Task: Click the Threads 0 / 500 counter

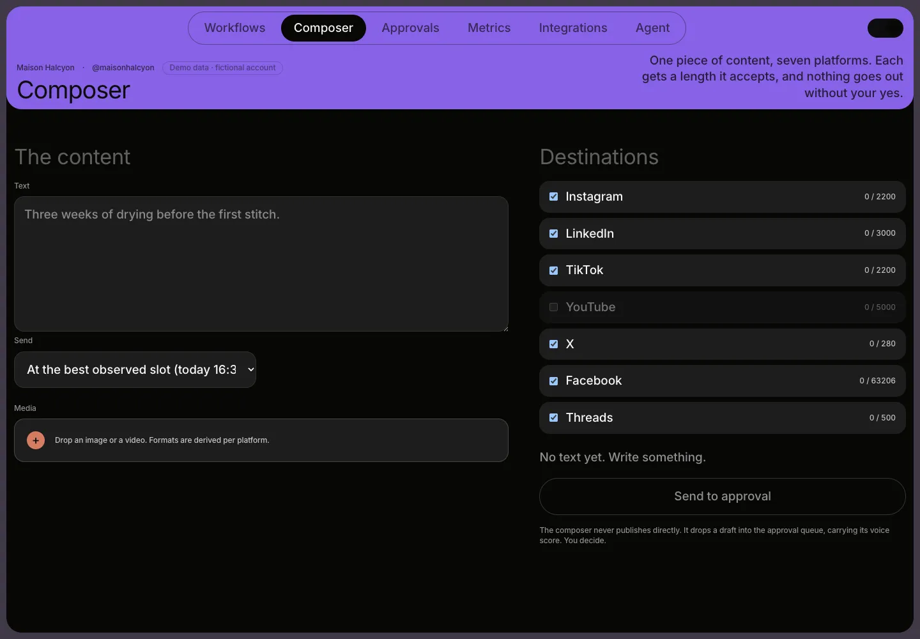Action: coord(882,418)
